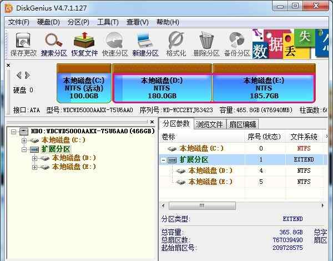Open the 文件(F) menu
The image size is (333, 261).
point(18,22)
